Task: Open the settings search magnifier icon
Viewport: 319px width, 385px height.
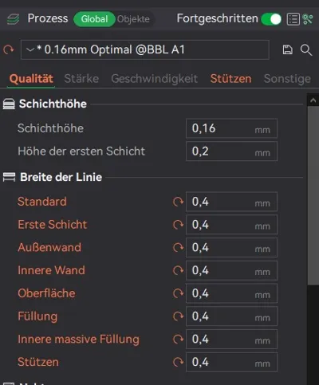Action: point(306,49)
